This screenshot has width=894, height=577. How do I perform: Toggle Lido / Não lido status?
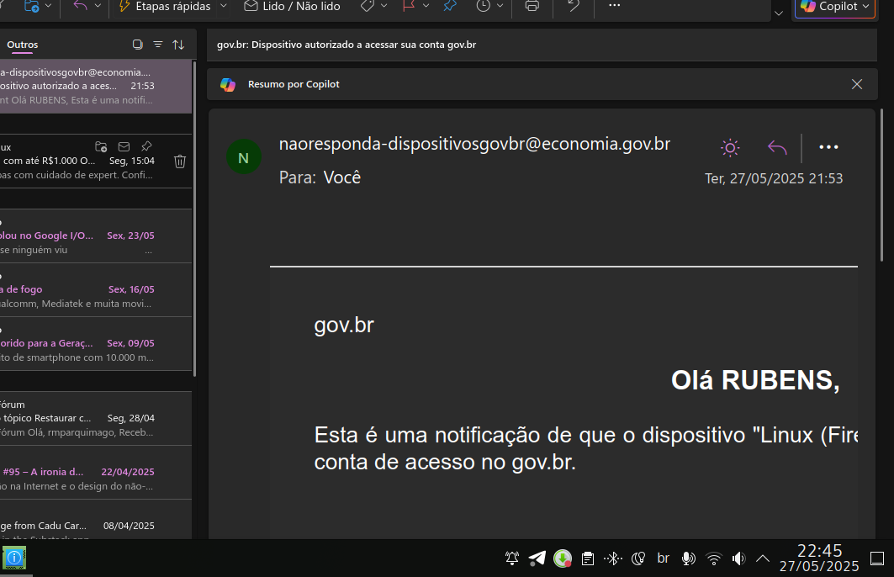(292, 6)
